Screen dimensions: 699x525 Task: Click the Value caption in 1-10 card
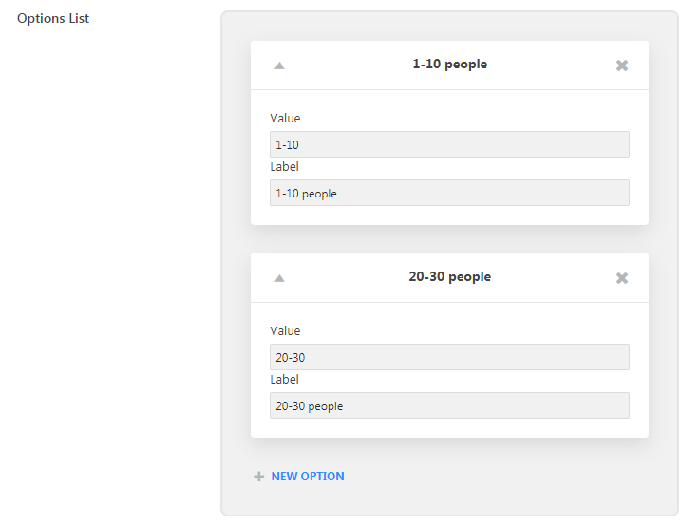285,118
